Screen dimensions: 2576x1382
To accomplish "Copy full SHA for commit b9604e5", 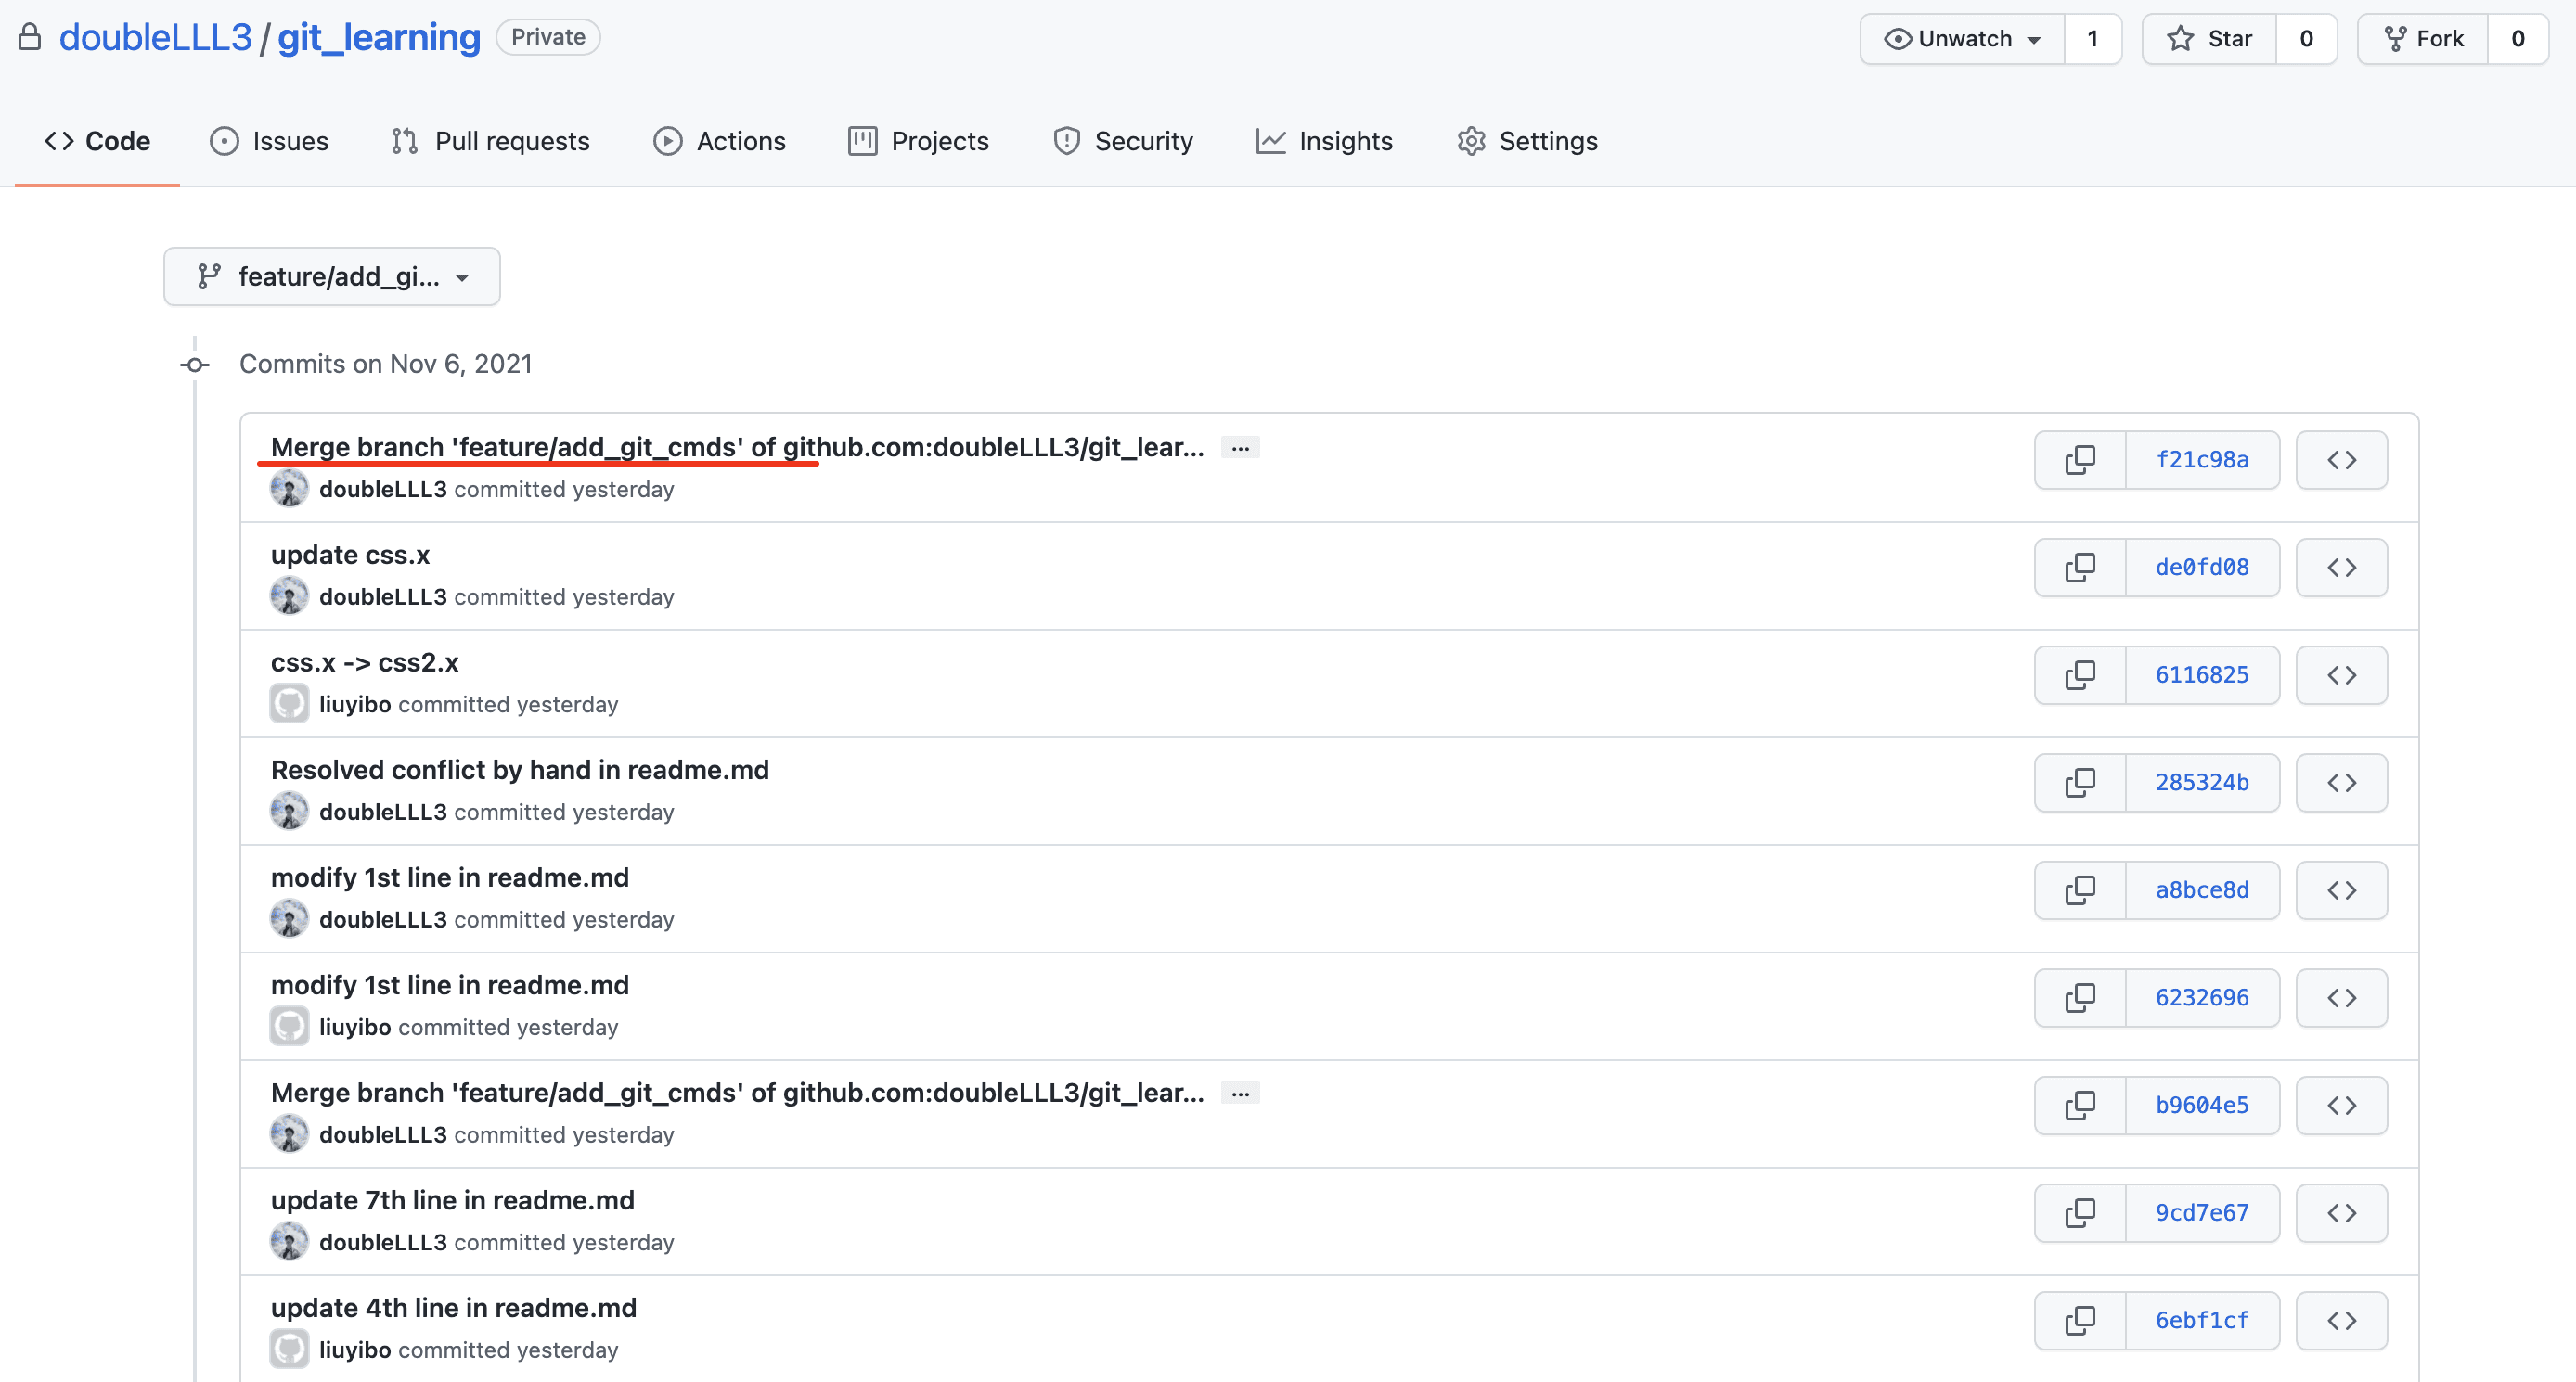I will pyautogui.click(x=2080, y=1106).
